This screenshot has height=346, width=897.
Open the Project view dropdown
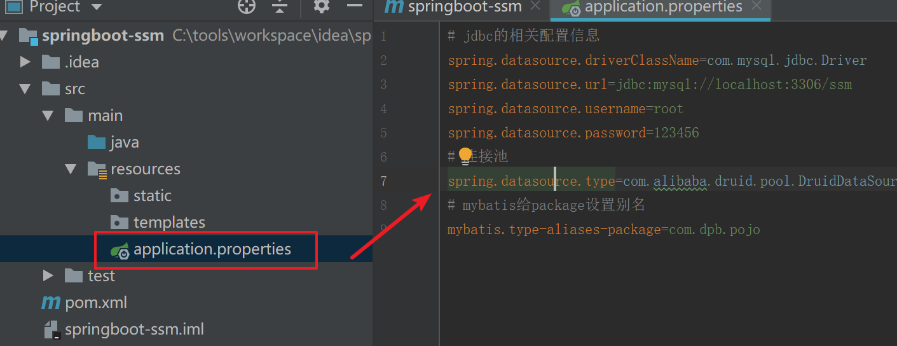pos(96,8)
